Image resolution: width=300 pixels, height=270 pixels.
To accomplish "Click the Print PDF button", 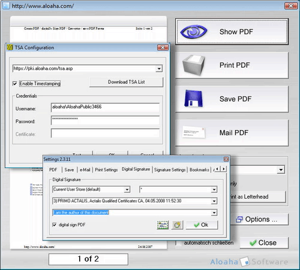I will (x=232, y=65).
